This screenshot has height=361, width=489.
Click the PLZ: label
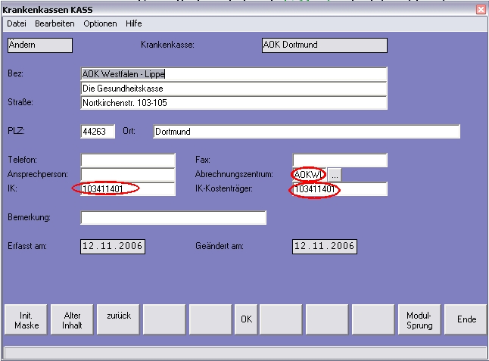(x=16, y=131)
